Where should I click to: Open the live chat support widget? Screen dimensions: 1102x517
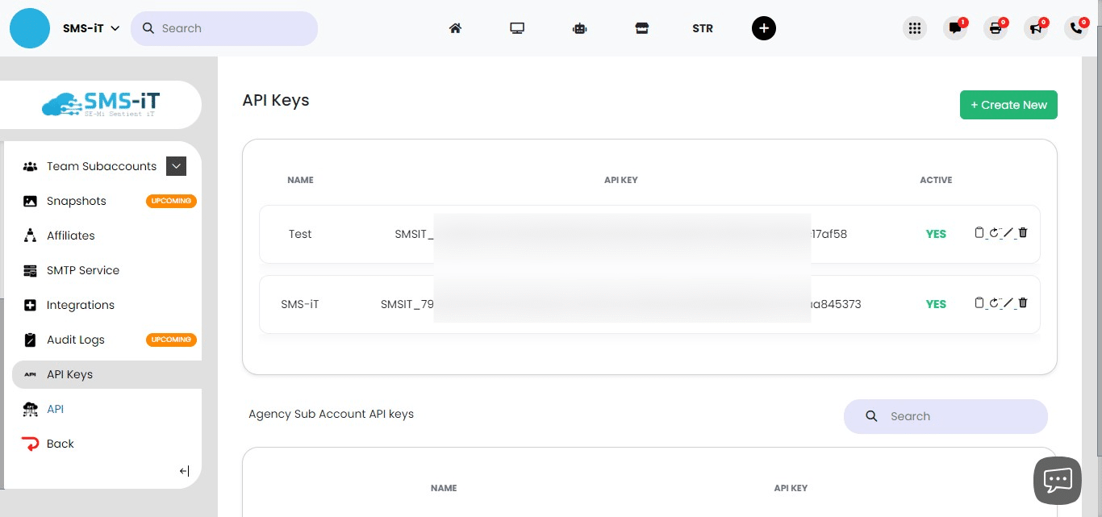click(1058, 481)
